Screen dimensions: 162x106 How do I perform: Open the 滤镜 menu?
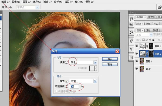48,2
